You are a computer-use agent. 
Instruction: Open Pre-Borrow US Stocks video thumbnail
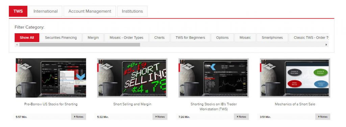point(51,78)
